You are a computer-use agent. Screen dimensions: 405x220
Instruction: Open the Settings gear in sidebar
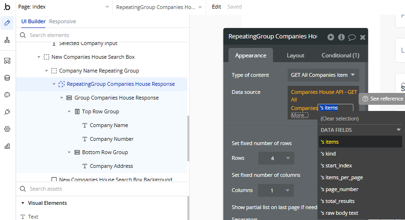coord(7,129)
